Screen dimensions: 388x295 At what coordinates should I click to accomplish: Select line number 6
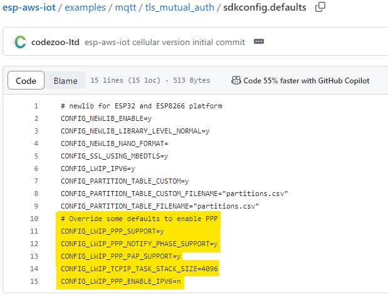coord(36,168)
